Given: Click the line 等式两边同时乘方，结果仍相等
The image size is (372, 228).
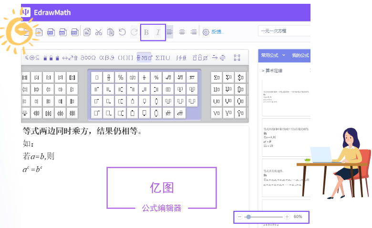Looking at the screenshot, I should pos(82,131).
